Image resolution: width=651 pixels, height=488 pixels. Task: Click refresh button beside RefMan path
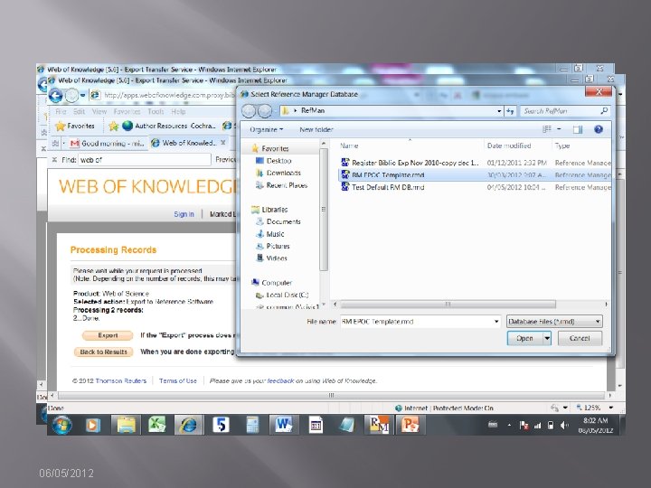[510, 111]
